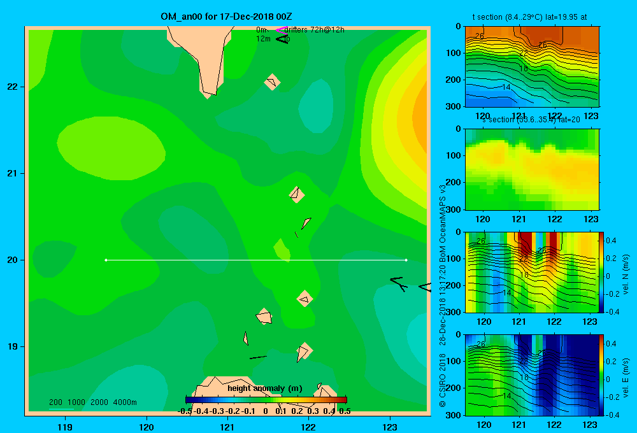Click latitude tick label 19 on main map
Screen dimensions: 637x433
click(x=13, y=346)
